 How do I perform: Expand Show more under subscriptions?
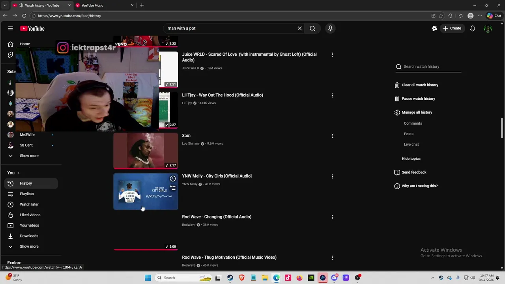point(31,156)
